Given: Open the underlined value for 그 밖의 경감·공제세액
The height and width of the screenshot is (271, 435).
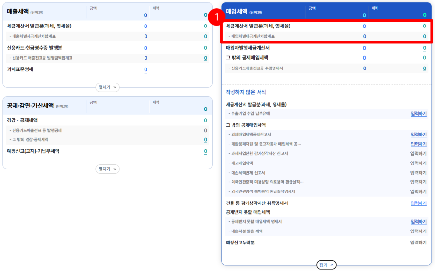Looking at the screenshot, I should coord(205,140).
